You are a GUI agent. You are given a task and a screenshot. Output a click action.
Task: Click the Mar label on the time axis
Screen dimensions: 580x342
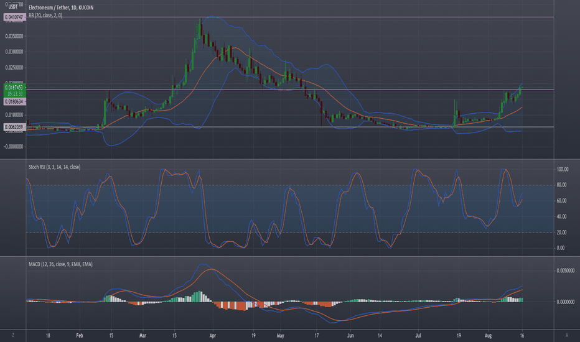coord(143,336)
